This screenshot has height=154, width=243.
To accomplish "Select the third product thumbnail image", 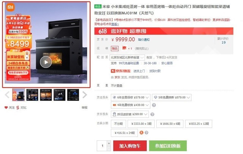I will (x=46, y=95).
